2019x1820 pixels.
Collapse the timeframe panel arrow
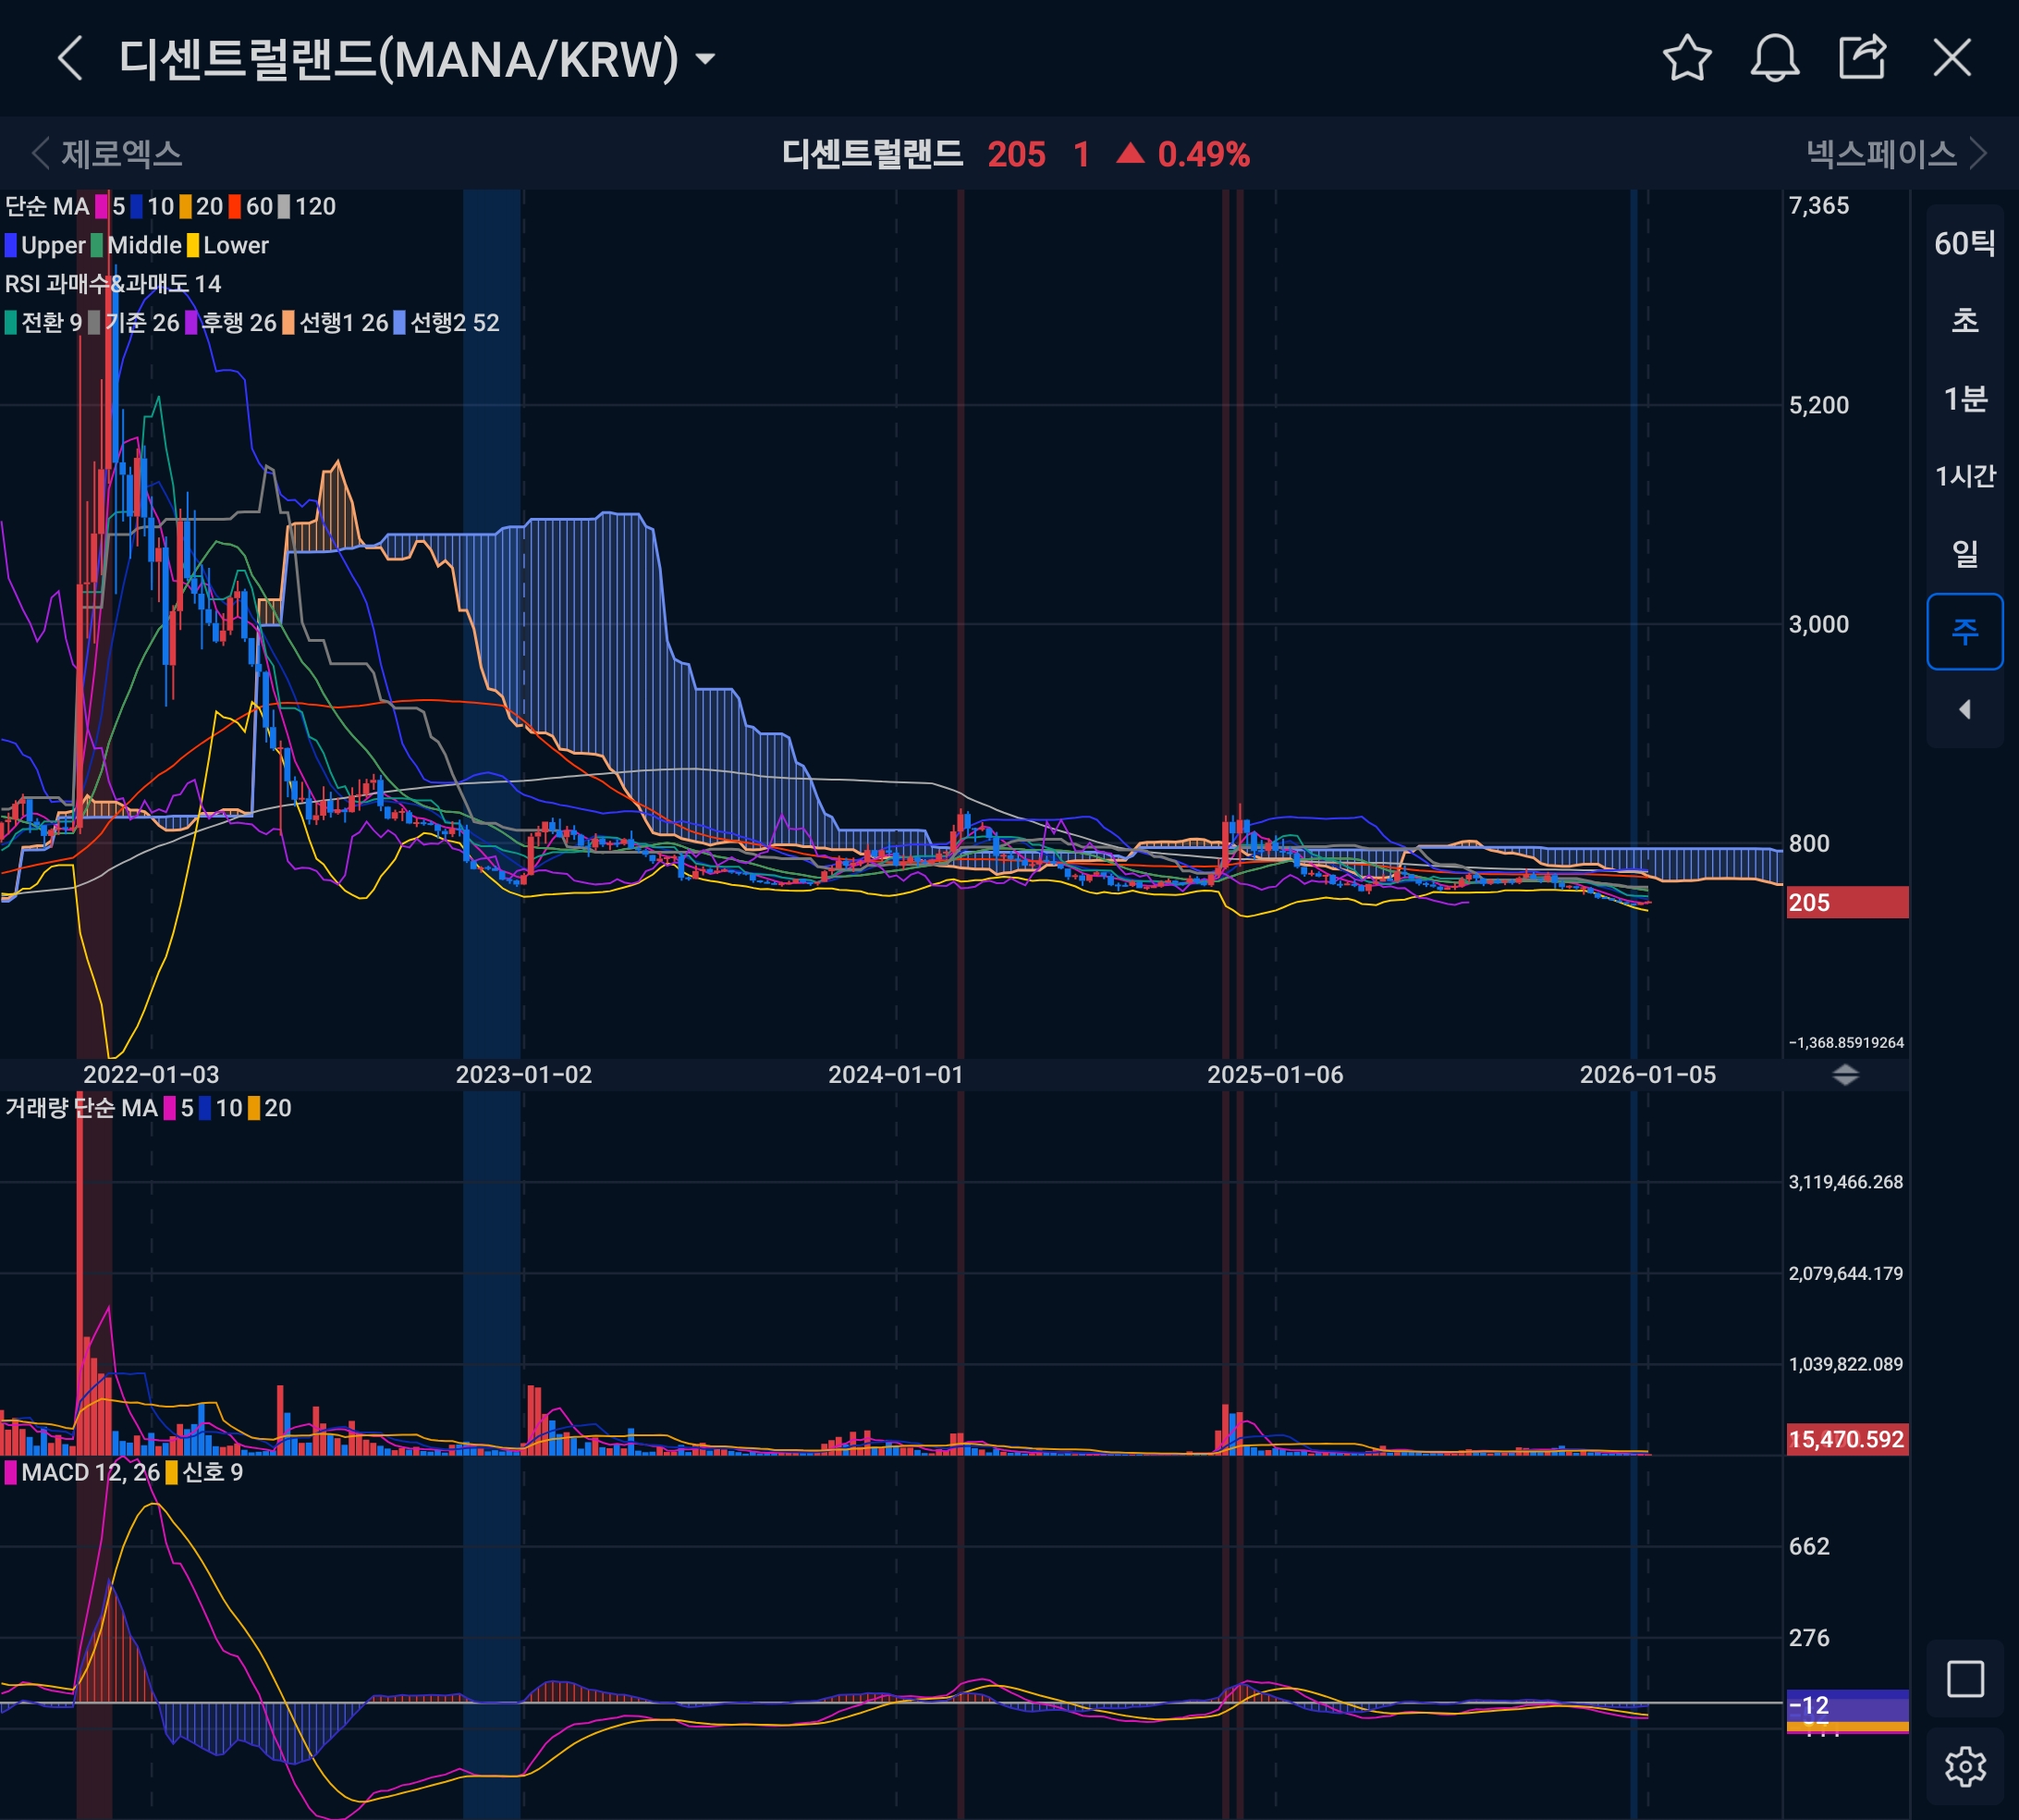tap(1964, 710)
